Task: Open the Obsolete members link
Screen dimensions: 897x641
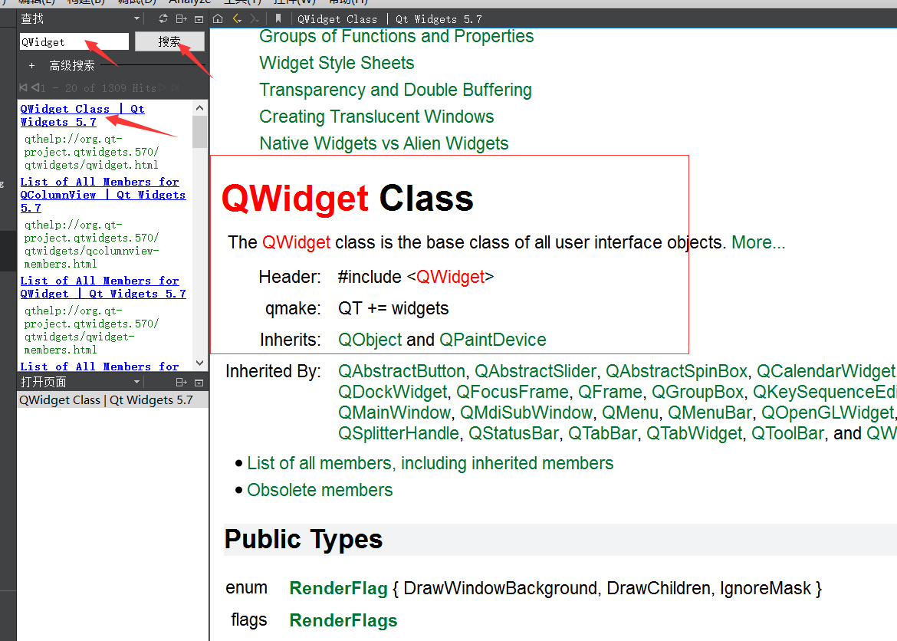Action: 320,490
